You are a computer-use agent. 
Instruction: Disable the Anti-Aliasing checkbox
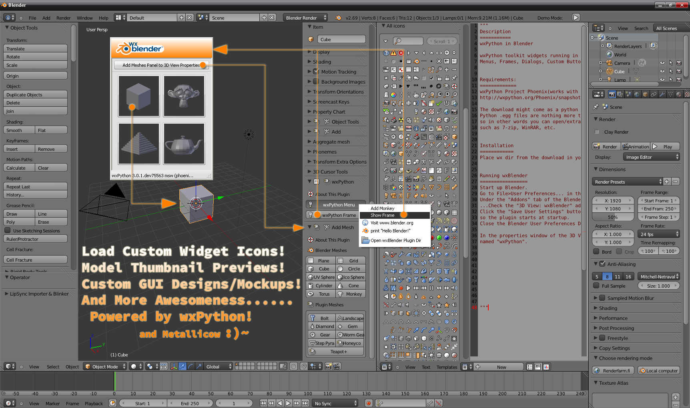pyautogui.click(x=602, y=264)
